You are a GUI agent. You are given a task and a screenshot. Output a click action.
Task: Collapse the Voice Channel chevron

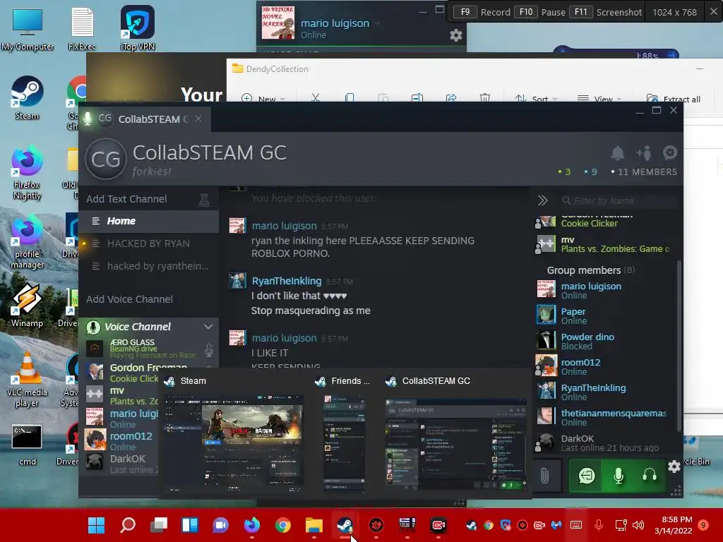click(208, 326)
